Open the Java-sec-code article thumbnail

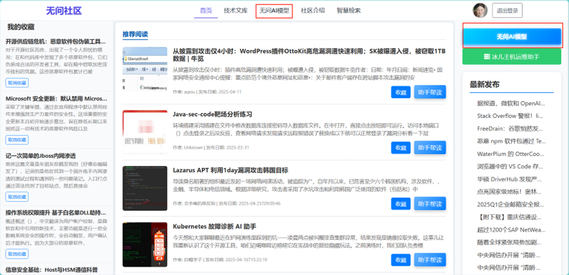145,132
